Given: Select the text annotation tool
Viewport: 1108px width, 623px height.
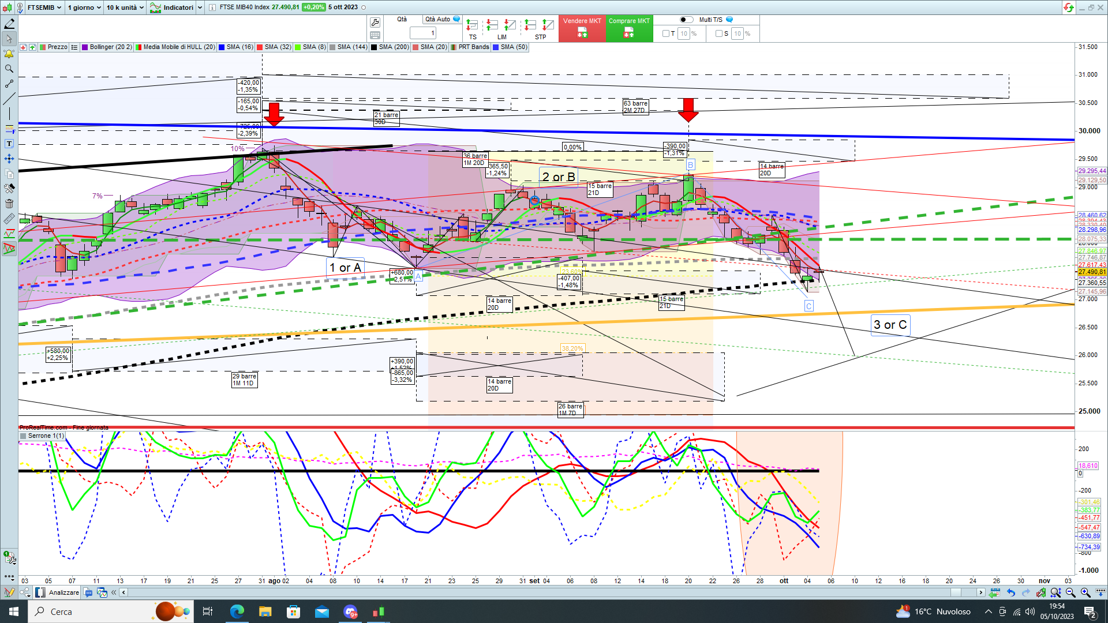Looking at the screenshot, I should (9, 144).
